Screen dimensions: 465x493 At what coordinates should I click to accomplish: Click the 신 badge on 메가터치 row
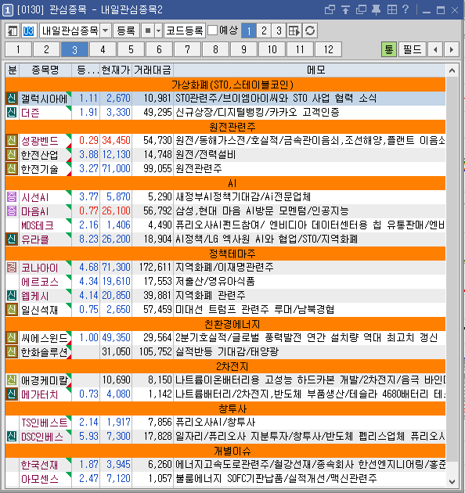click(12, 394)
